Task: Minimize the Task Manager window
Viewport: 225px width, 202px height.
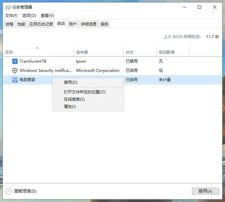Action: click(x=185, y=7)
